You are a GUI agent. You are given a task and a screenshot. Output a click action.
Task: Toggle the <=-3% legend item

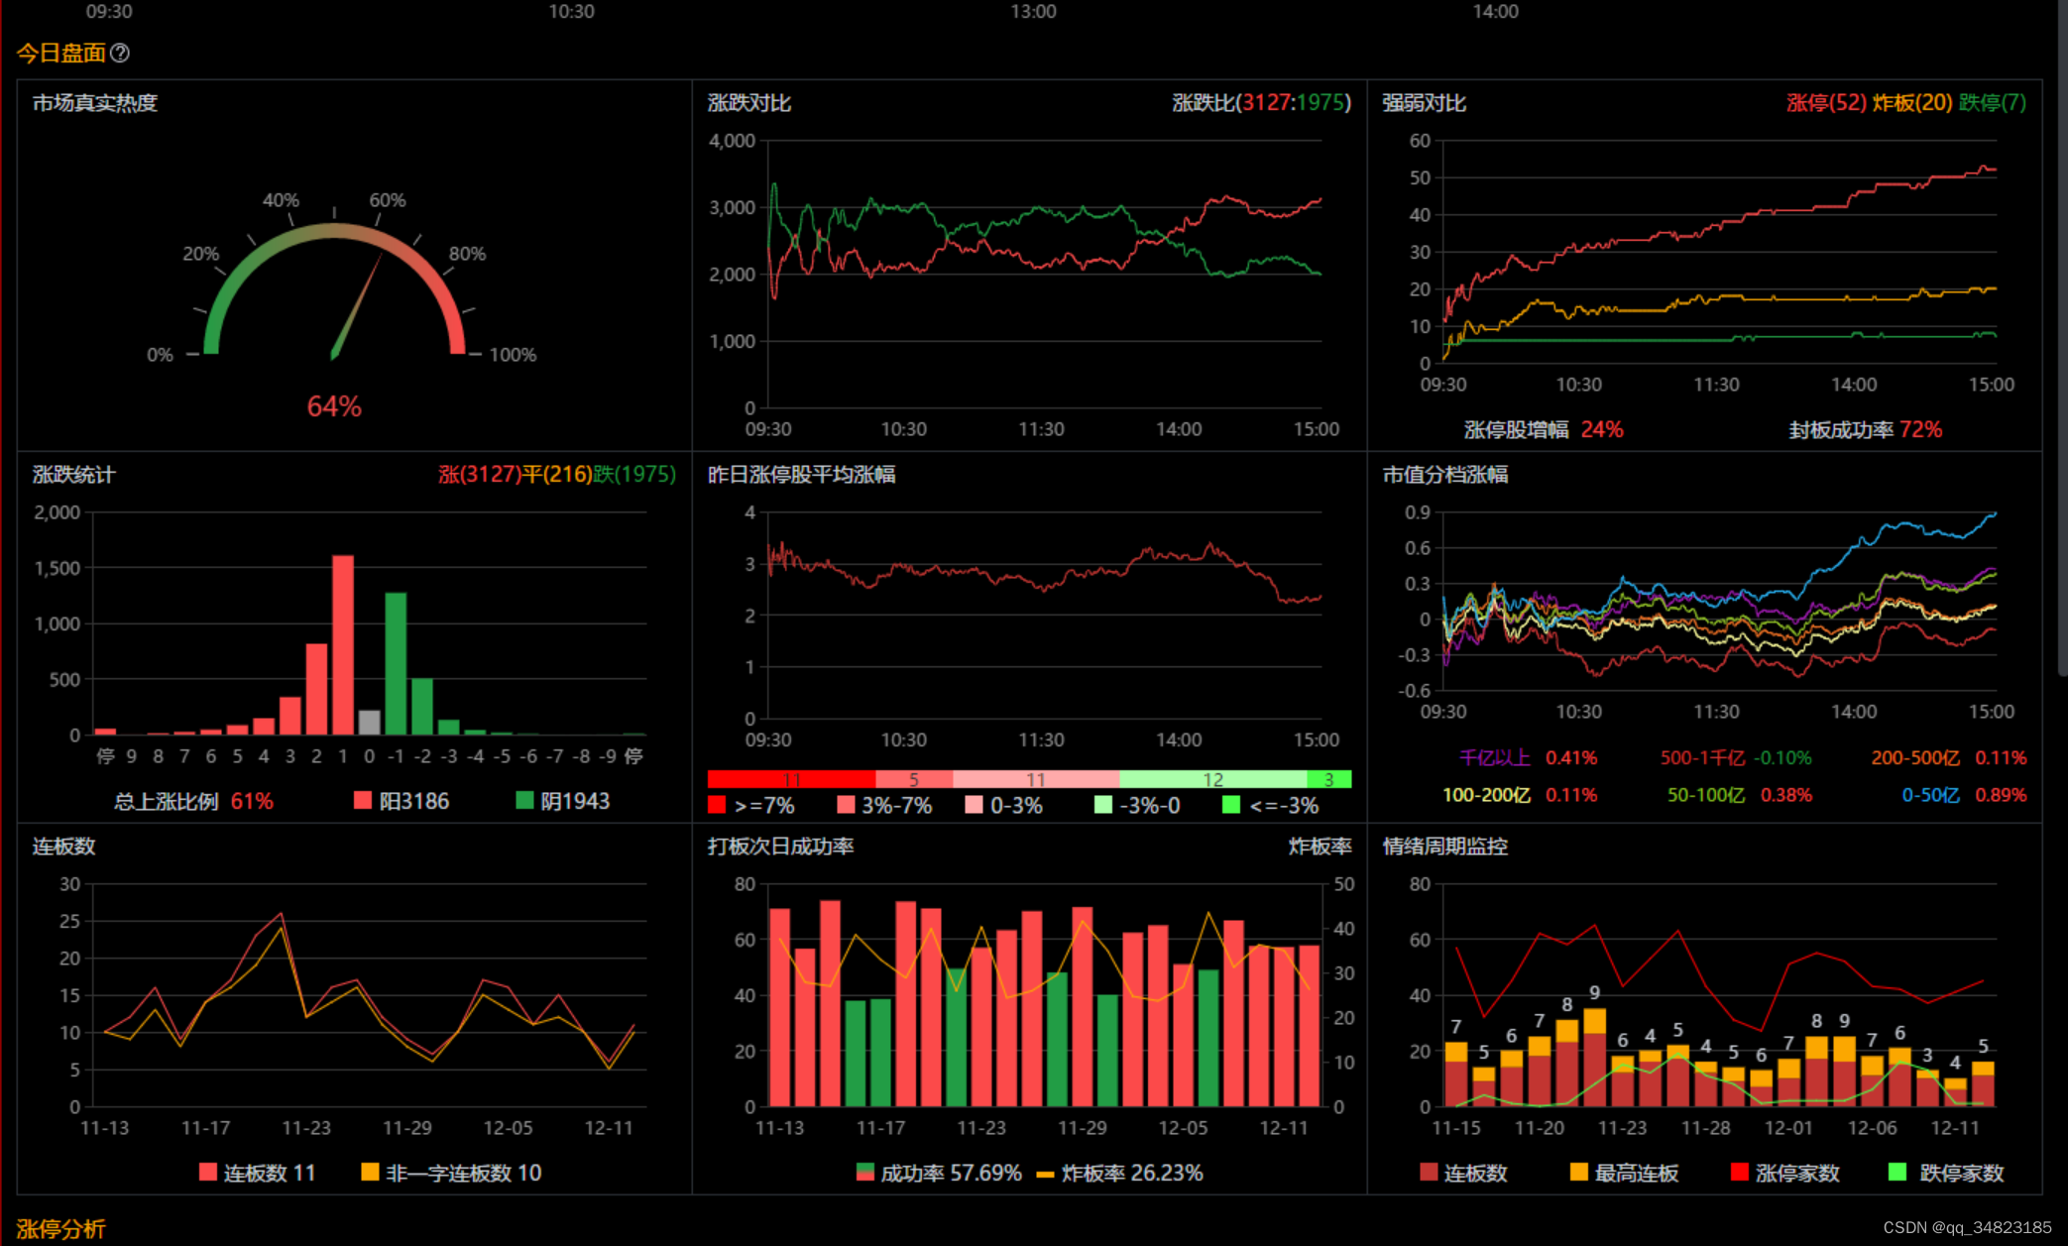click(x=1270, y=805)
